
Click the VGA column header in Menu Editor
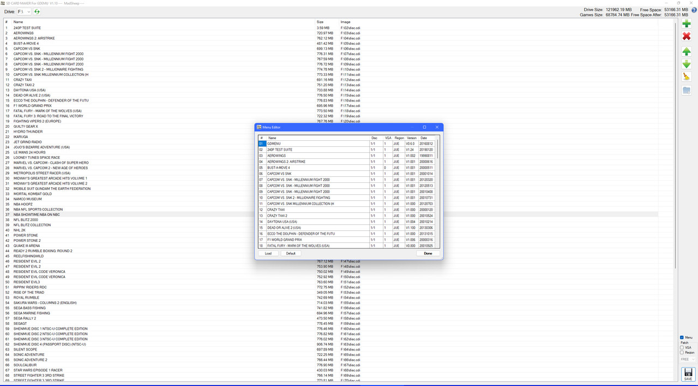[388, 138]
